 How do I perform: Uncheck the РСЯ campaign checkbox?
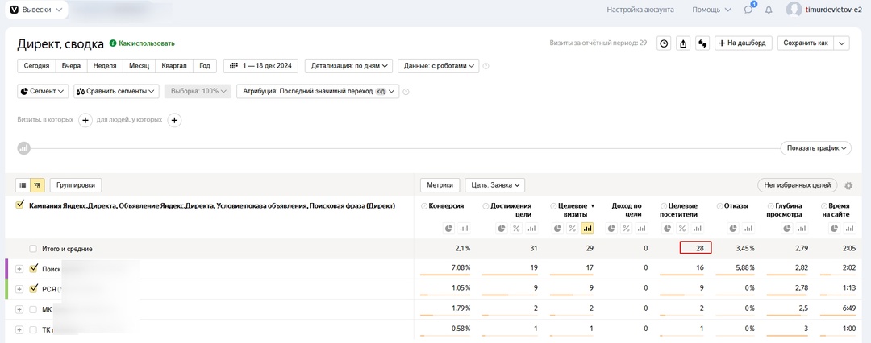point(33,288)
